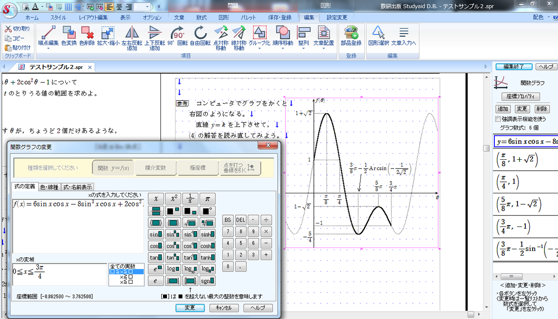Screen dimensions: 558x319
Task: Set right text alignment in quick toolbar
Action: [129, 7]
